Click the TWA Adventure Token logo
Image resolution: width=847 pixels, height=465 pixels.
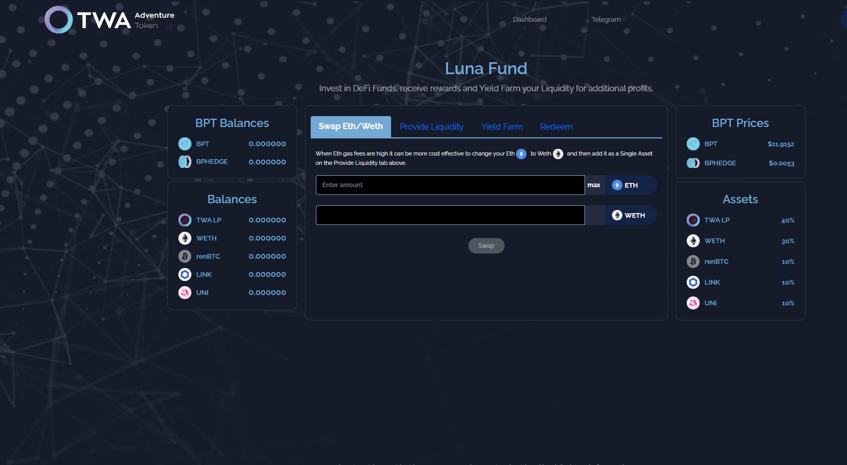click(x=109, y=20)
